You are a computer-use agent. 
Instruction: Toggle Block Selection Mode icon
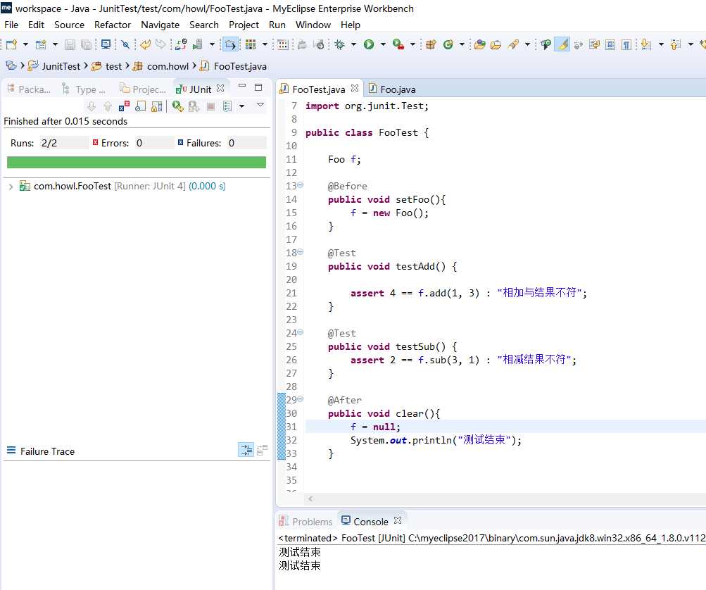point(610,44)
